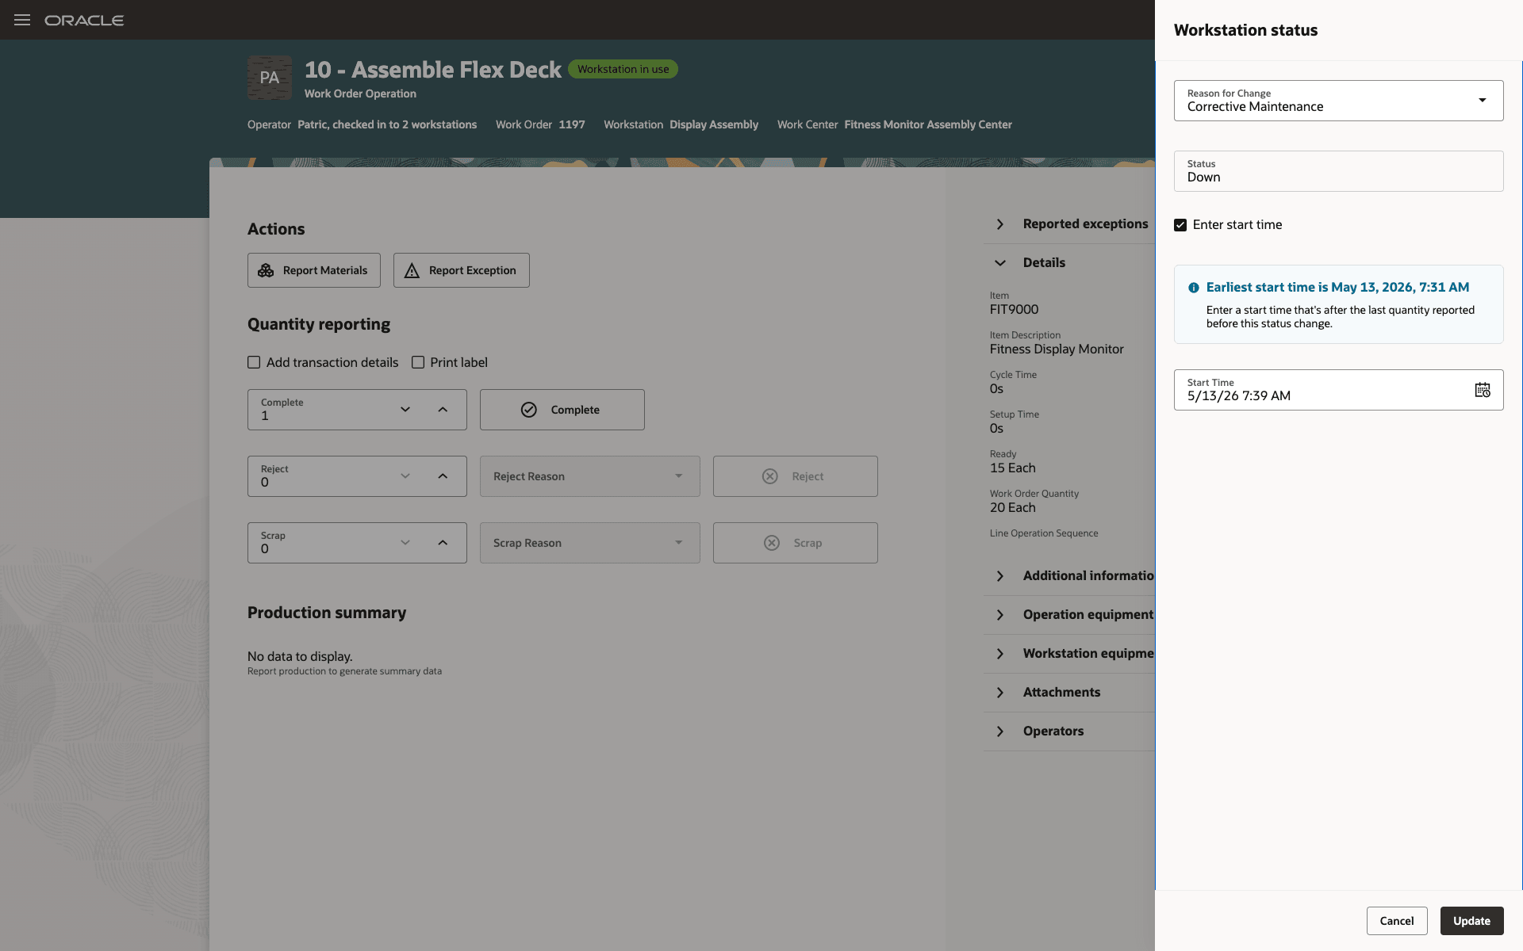This screenshot has height=951, width=1523.
Task: Click the Report Materials cubes icon
Action: point(266,270)
